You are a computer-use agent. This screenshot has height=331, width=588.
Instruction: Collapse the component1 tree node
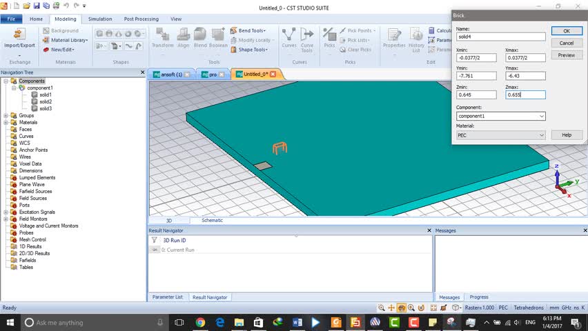pos(14,88)
